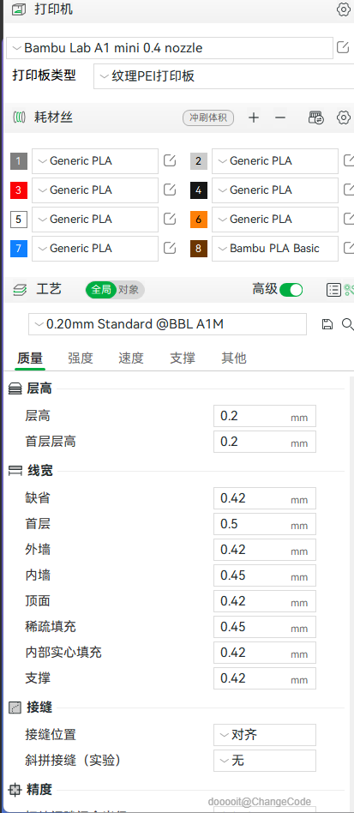Edit filament 7 preset icon
The width and height of the screenshot is (354, 813).
click(x=170, y=248)
